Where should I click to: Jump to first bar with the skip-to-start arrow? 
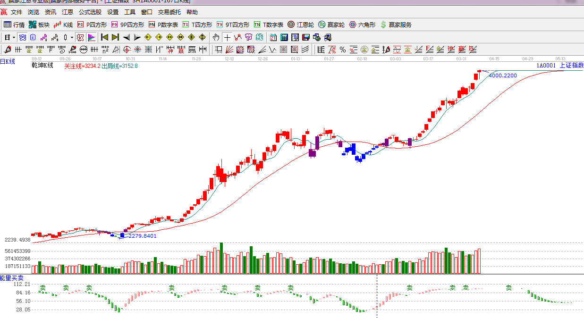point(104,37)
